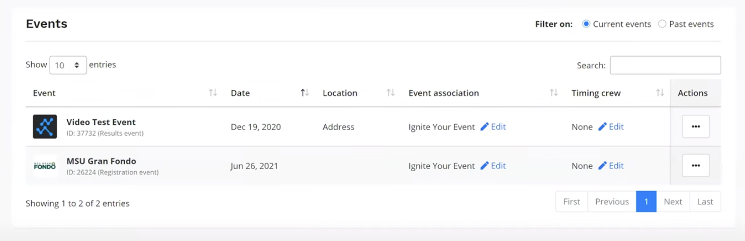The image size is (745, 241).
Task: Click the Video Test Event logo icon
Action: point(45,127)
